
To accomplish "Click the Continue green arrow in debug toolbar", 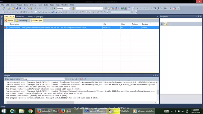I will tap(137, 8).
